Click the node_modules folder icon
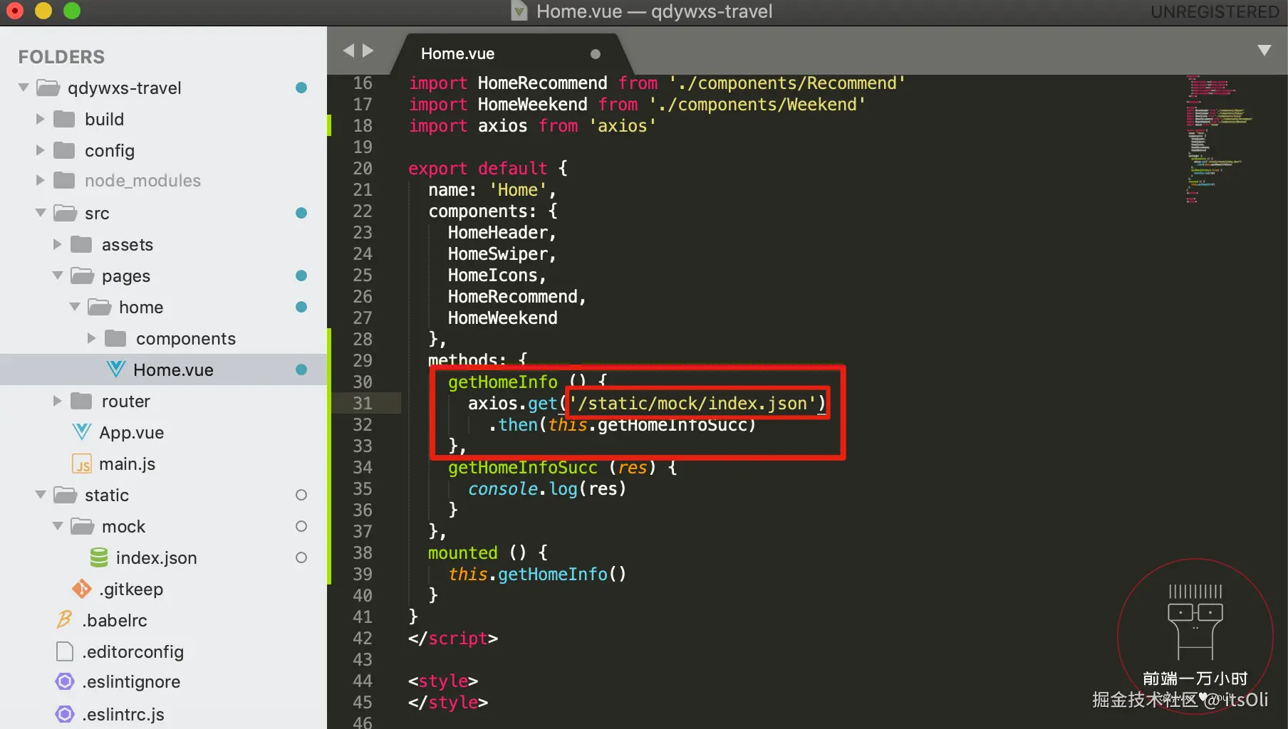Screen dimensions: 1288x729 [x=65, y=181]
